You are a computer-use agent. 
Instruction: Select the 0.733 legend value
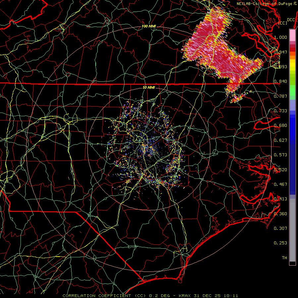pos(280,111)
